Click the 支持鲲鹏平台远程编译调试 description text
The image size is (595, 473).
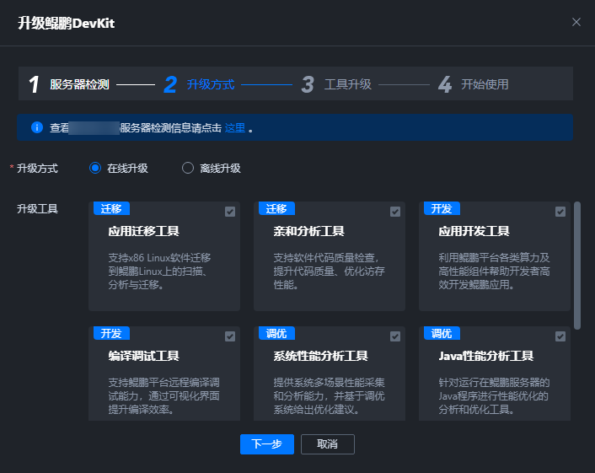click(164, 396)
